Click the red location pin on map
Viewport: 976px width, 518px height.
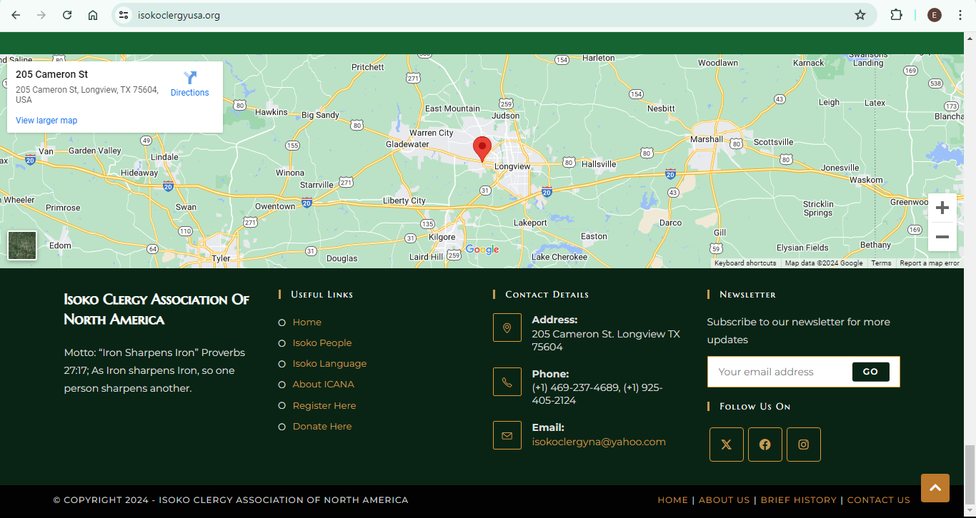click(x=482, y=148)
